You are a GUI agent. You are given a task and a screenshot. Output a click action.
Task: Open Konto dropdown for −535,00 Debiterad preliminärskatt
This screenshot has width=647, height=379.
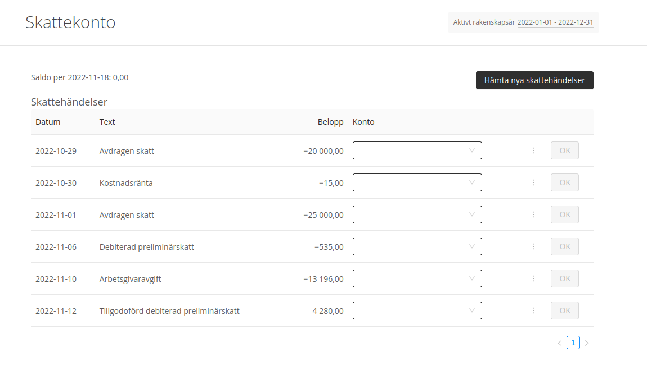(x=417, y=246)
